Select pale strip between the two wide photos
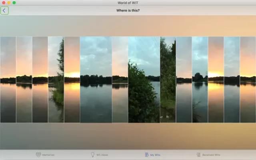This screenshot has width=256, height=160. point(120,80)
